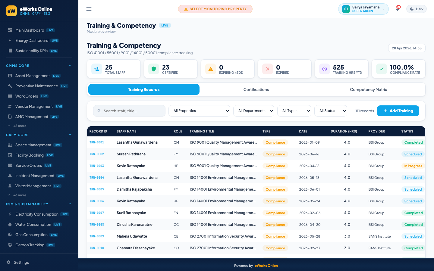Click the Incident Management warning icon
434x271 pixels.
click(x=10, y=176)
